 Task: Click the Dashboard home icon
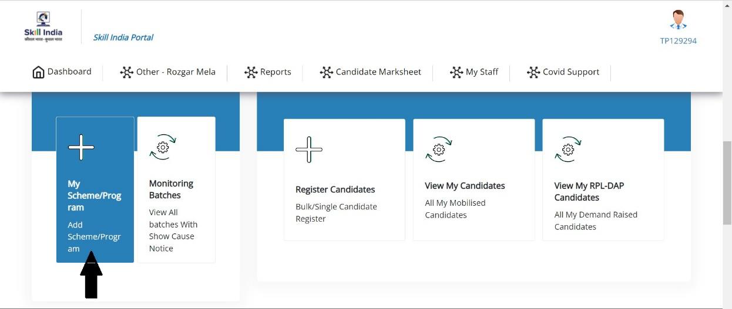click(38, 72)
